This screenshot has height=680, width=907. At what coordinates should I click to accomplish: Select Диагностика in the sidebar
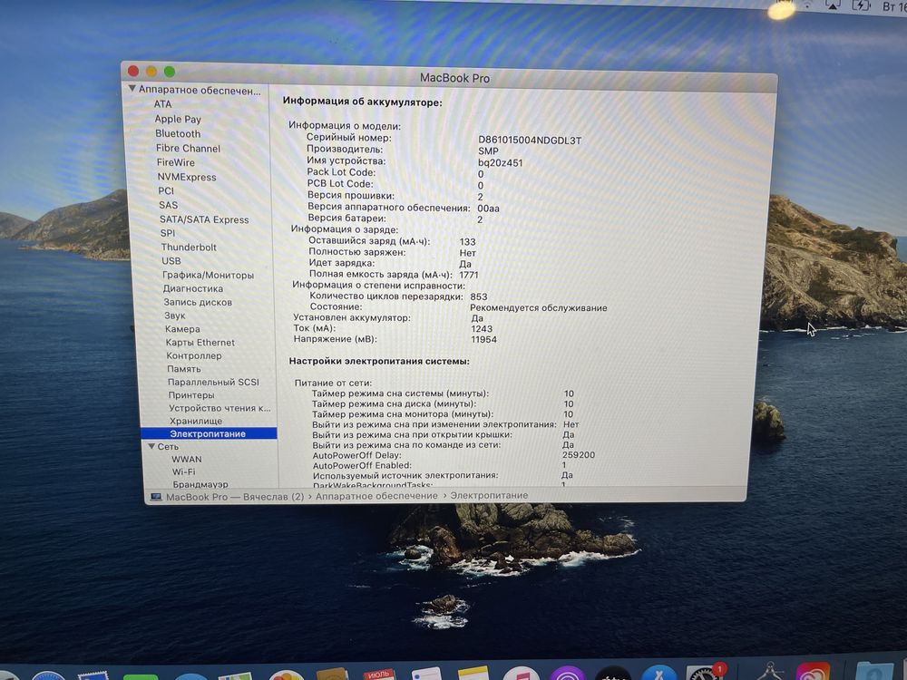tap(192, 288)
